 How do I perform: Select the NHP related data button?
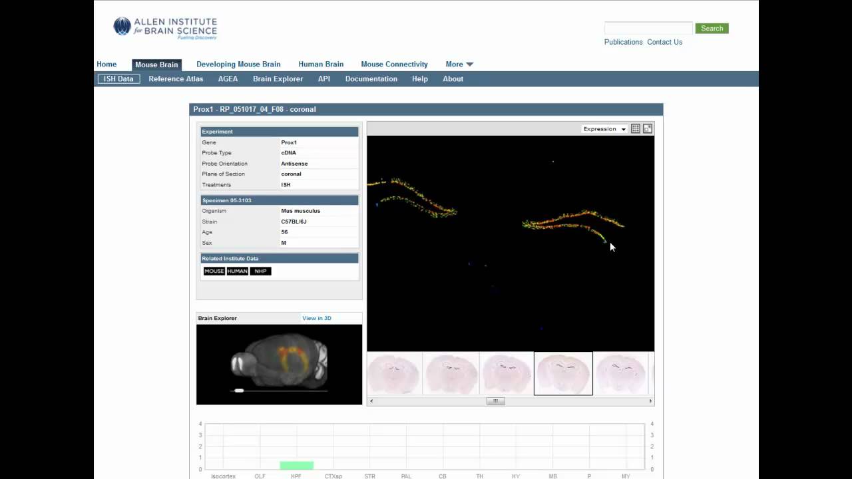tap(260, 271)
